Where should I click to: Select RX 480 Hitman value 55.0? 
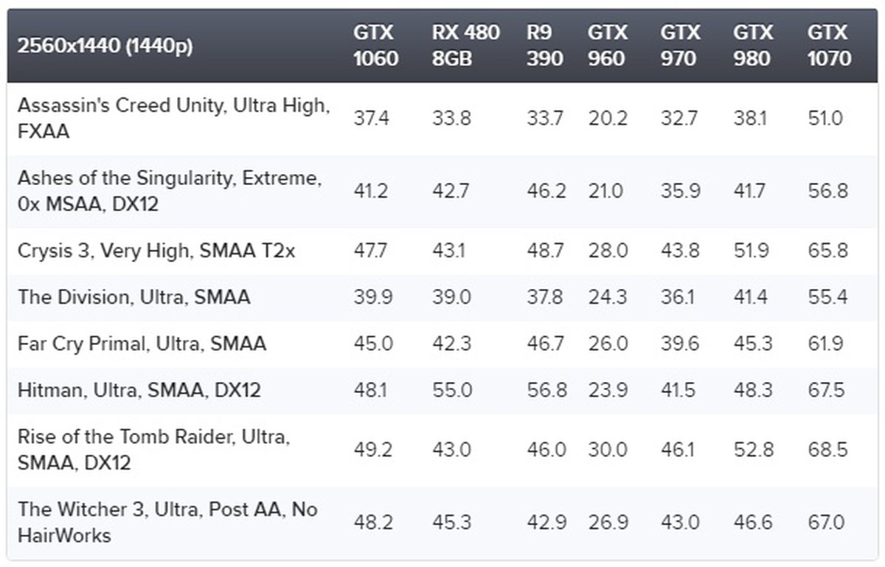tap(452, 390)
